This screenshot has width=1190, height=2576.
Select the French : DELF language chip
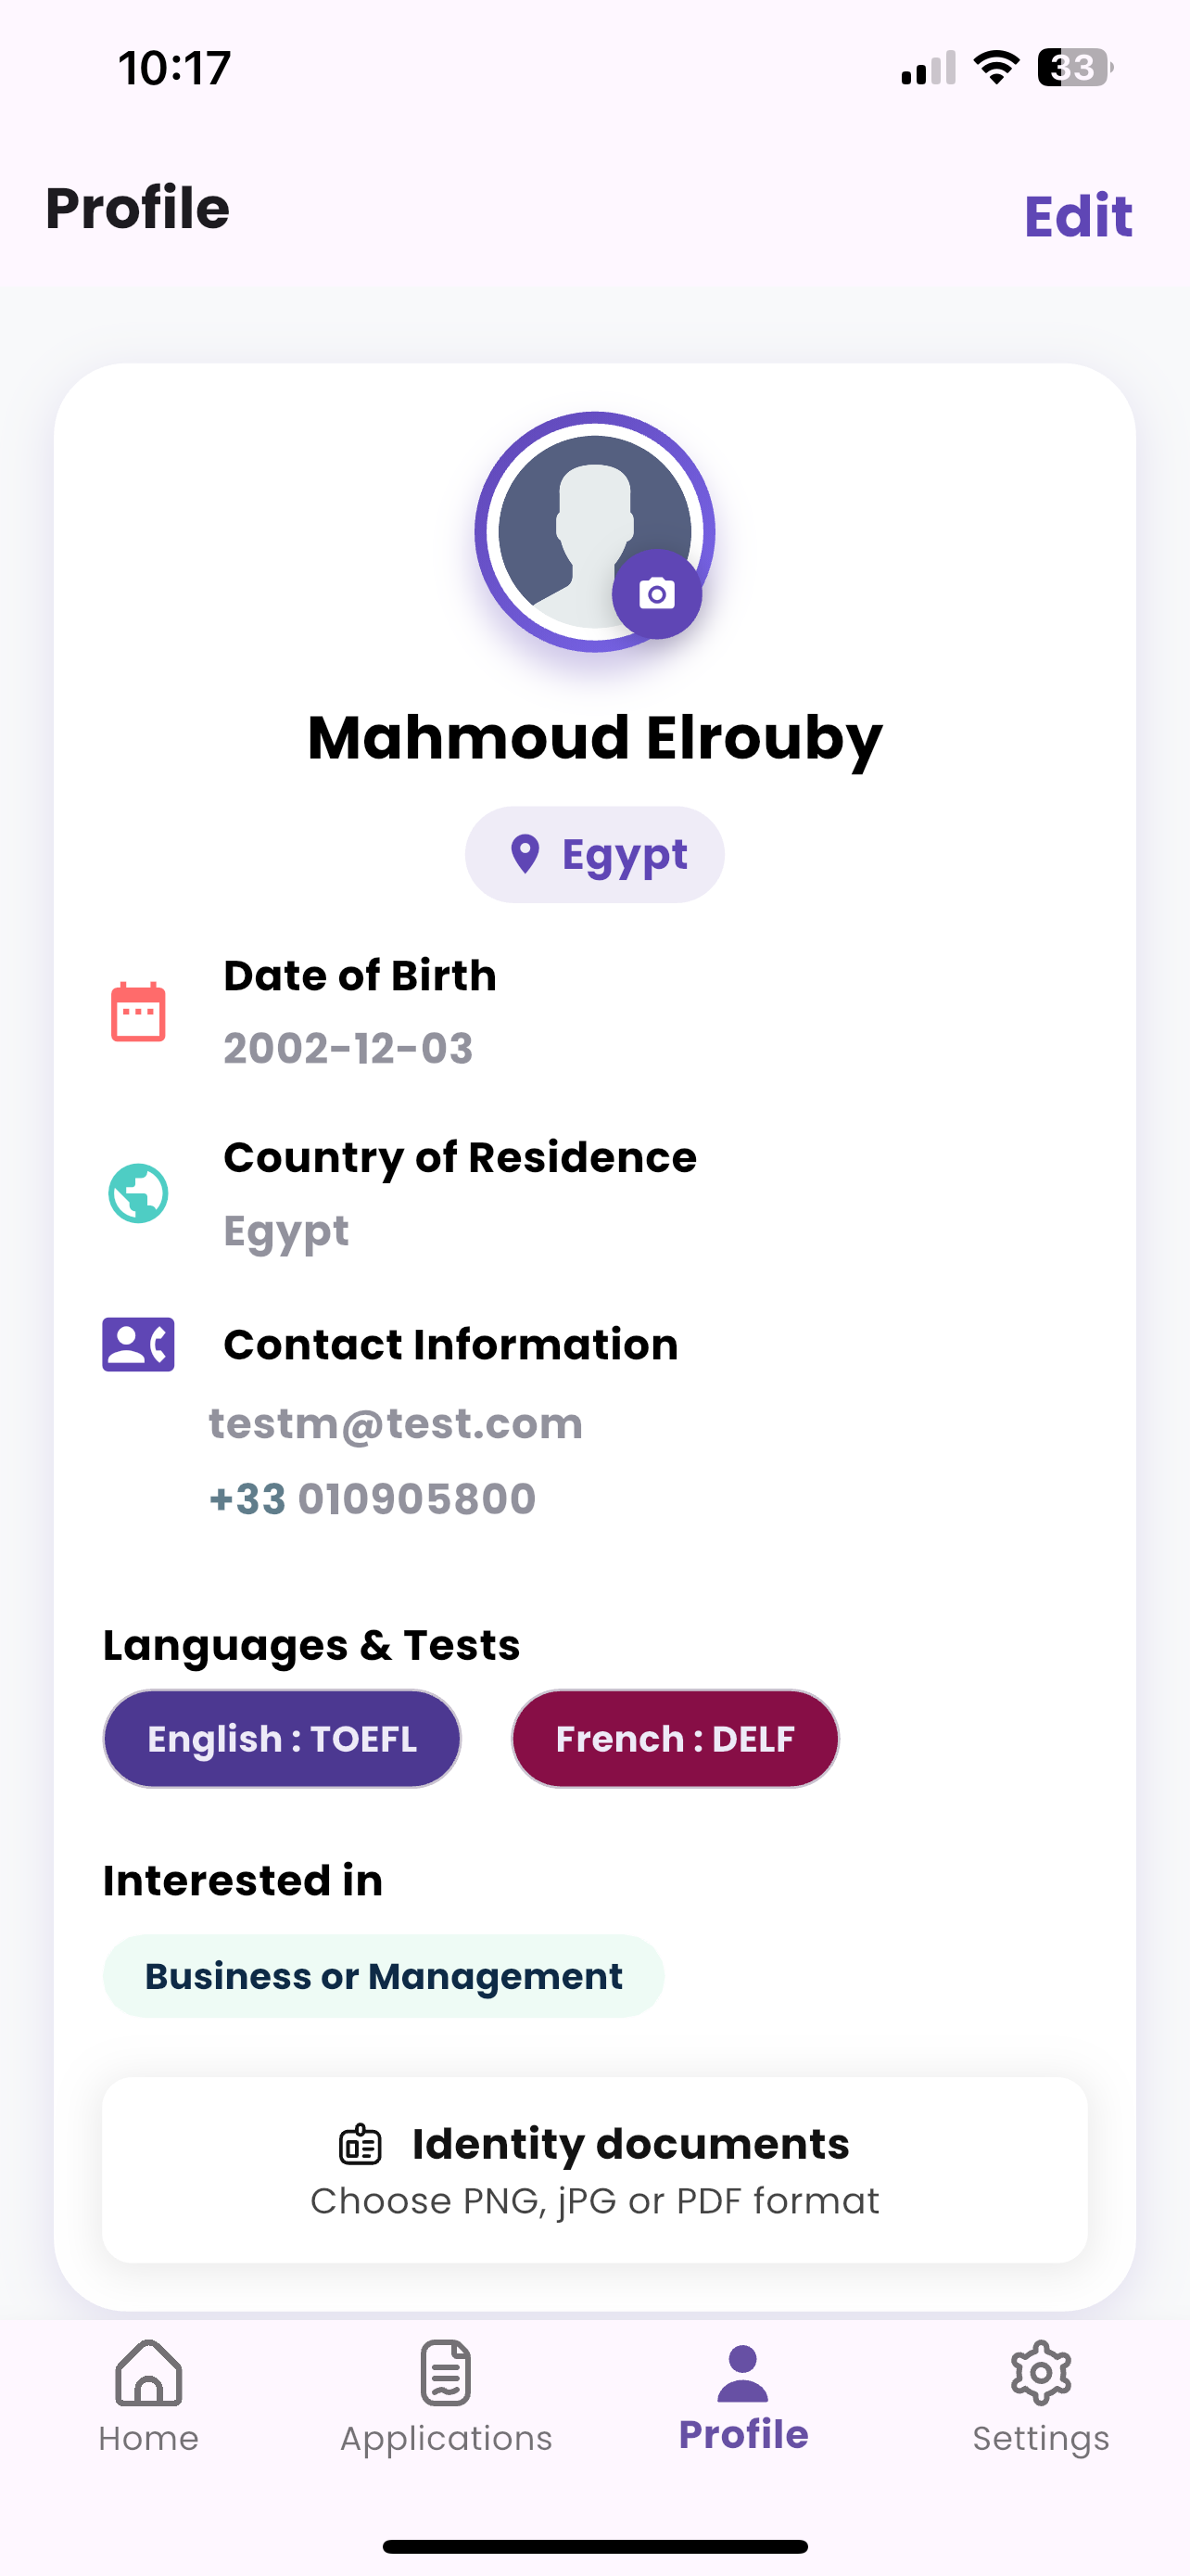(676, 1739)
